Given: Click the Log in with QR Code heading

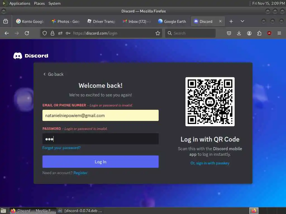Looking at the screenshot, I should pyautogui.click(x=210, y=139).
